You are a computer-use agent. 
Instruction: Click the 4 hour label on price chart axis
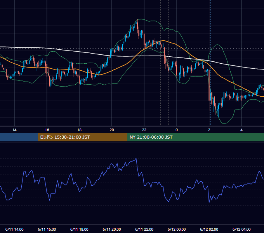pos(241,130)
